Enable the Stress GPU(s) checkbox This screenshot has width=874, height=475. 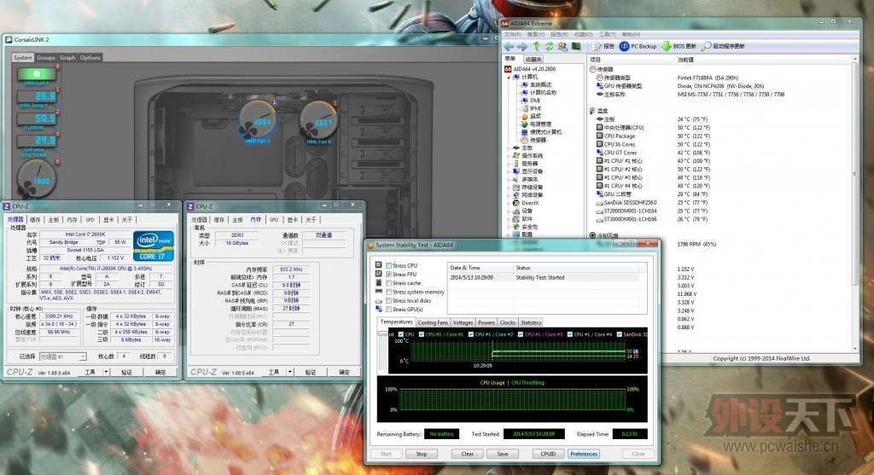[388, 310]
